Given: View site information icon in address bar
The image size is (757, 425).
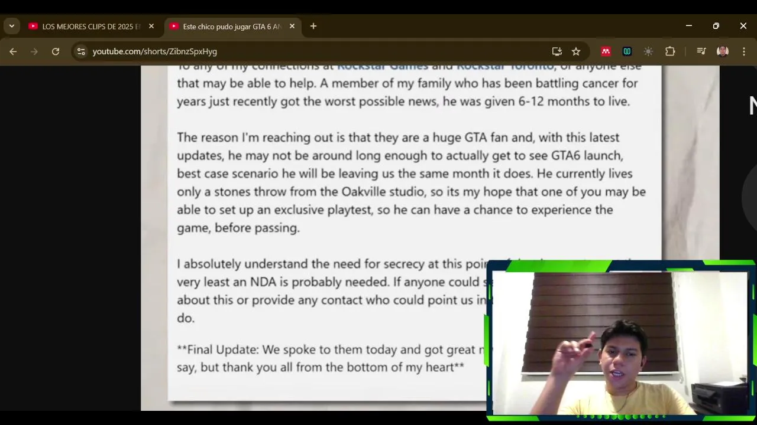Looking at the screenshot, I should coord(82,51).
